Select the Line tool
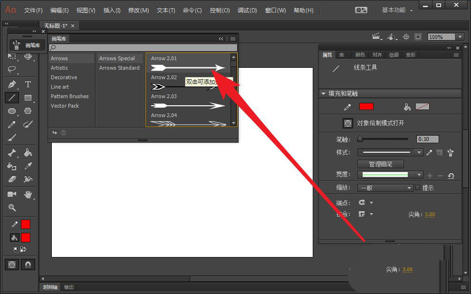Viewport: 471px width, 294px height. click(x=12, y=98)
